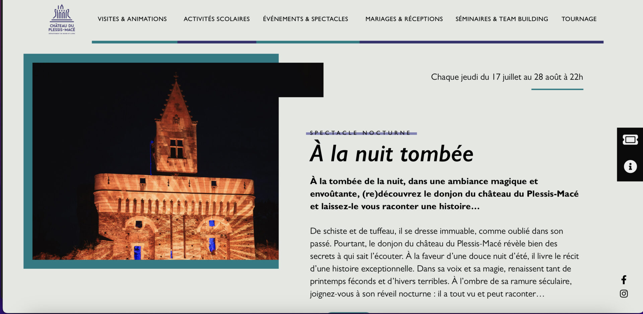
Task: Visit the Instagram profile icon
Action: (x=624, y=294)
